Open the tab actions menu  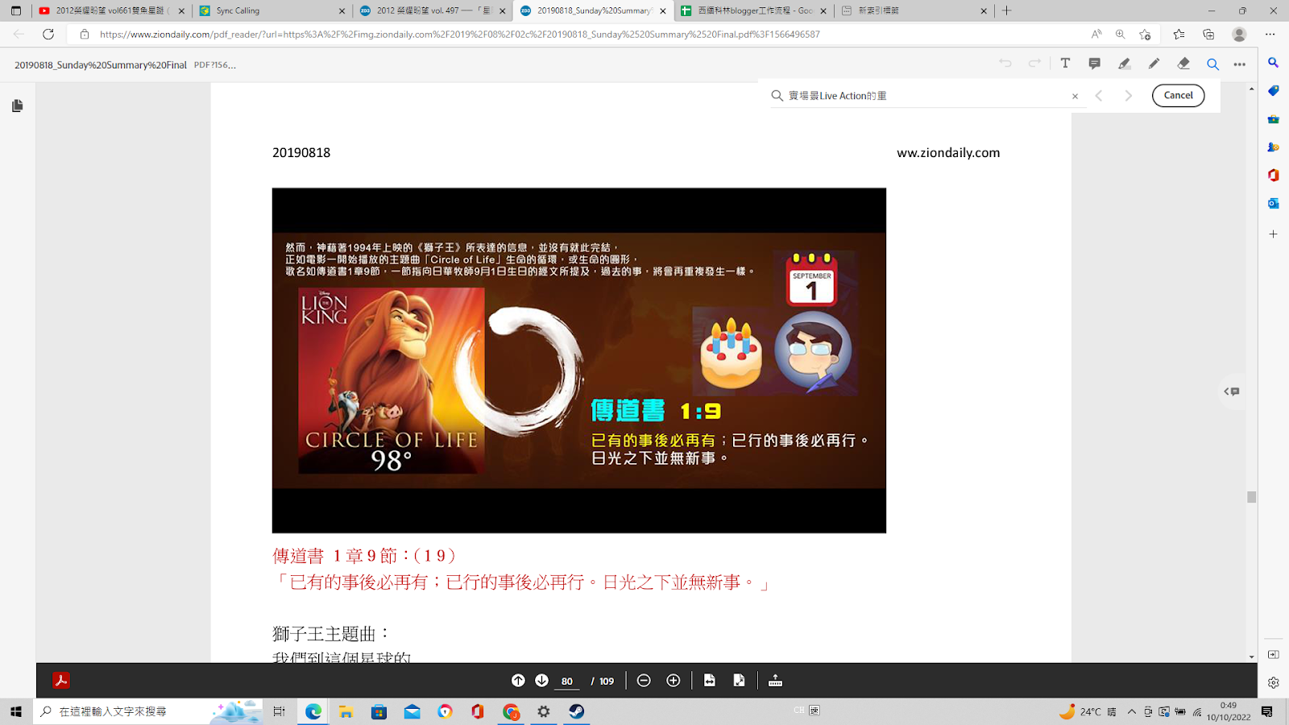pos(15,10)
